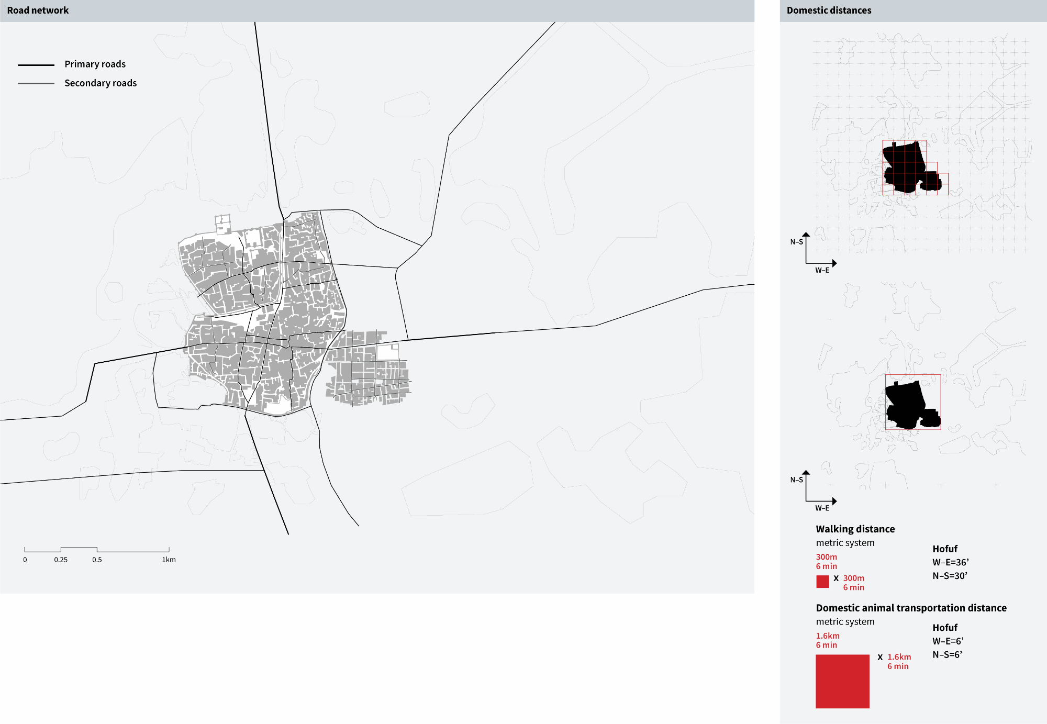Select the Domestic distances header

pyautogui.click(x=829, y=10)
